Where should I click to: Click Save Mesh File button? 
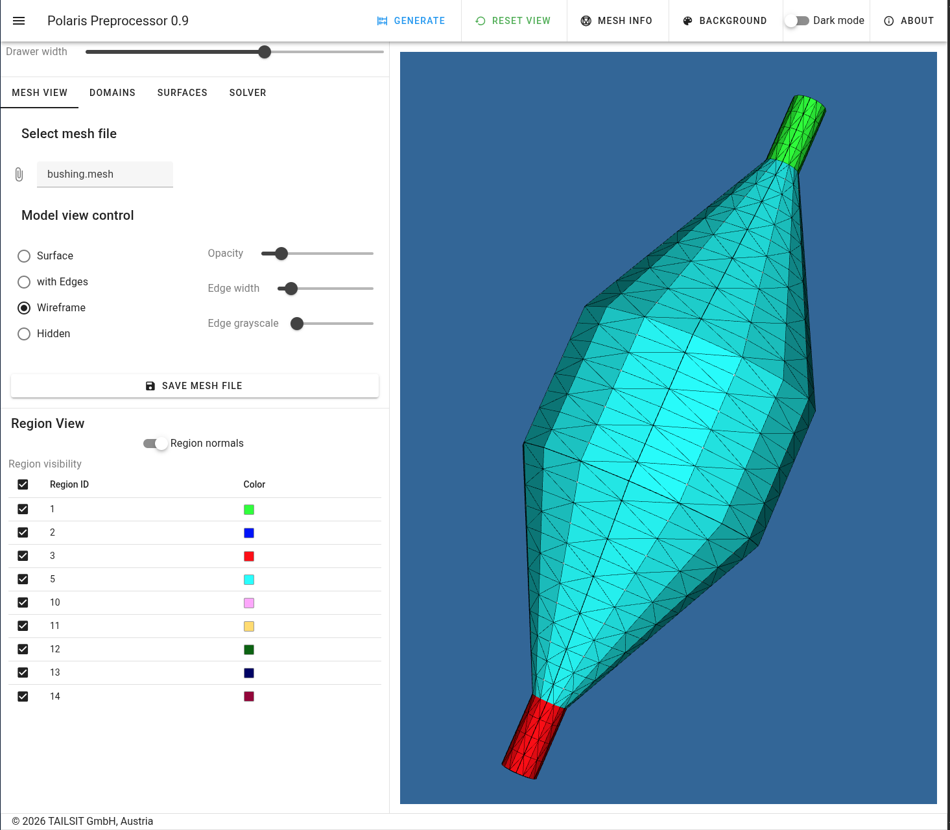tap(195, 386)
